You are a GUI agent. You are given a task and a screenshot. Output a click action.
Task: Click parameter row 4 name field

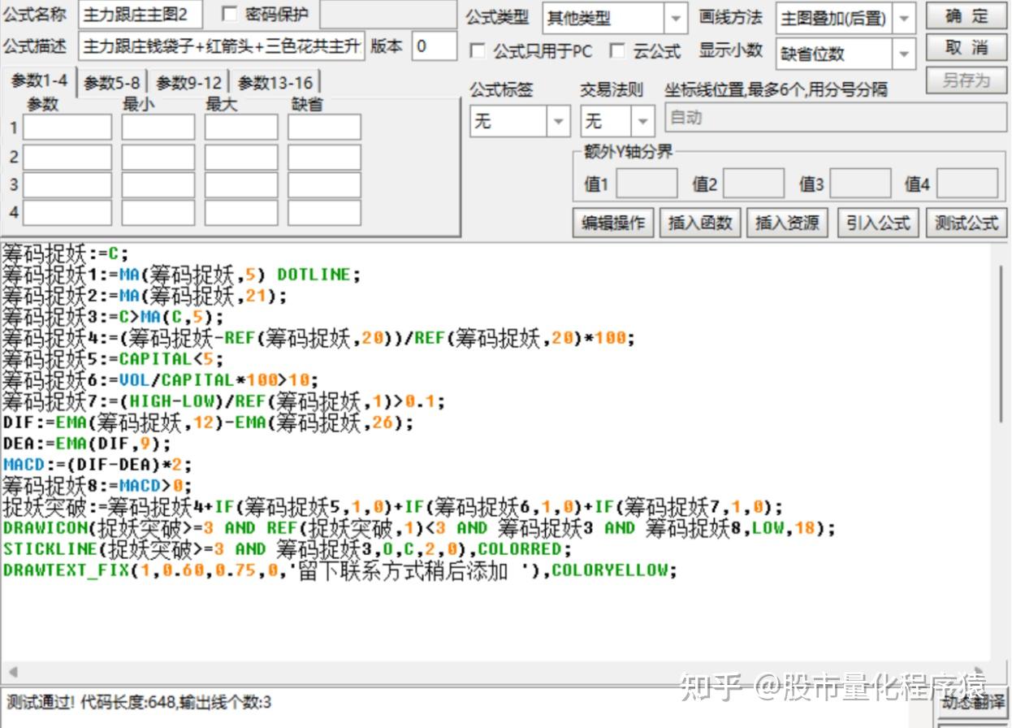pos(67,213)
